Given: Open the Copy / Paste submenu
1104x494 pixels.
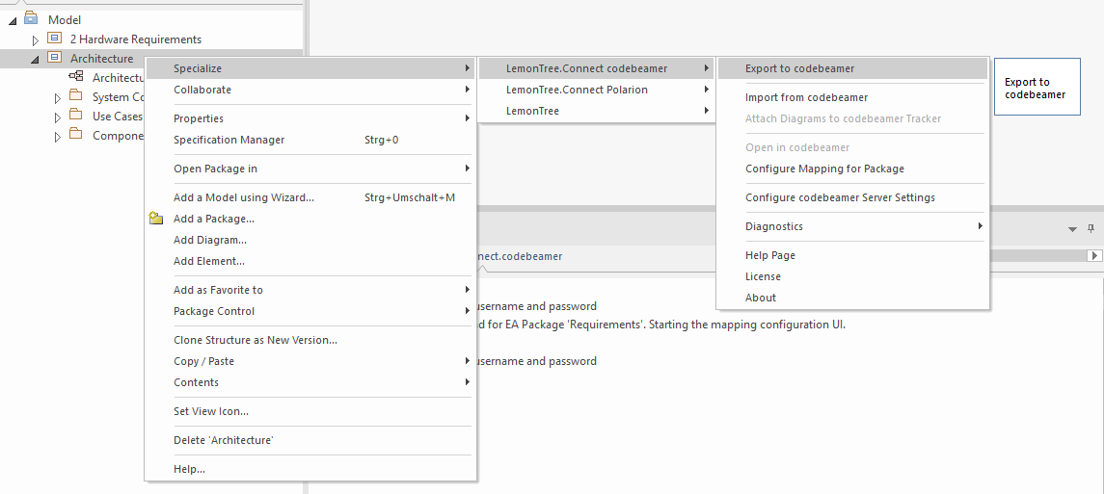Looking at the screenshot, I should click(x=310, y=361).
